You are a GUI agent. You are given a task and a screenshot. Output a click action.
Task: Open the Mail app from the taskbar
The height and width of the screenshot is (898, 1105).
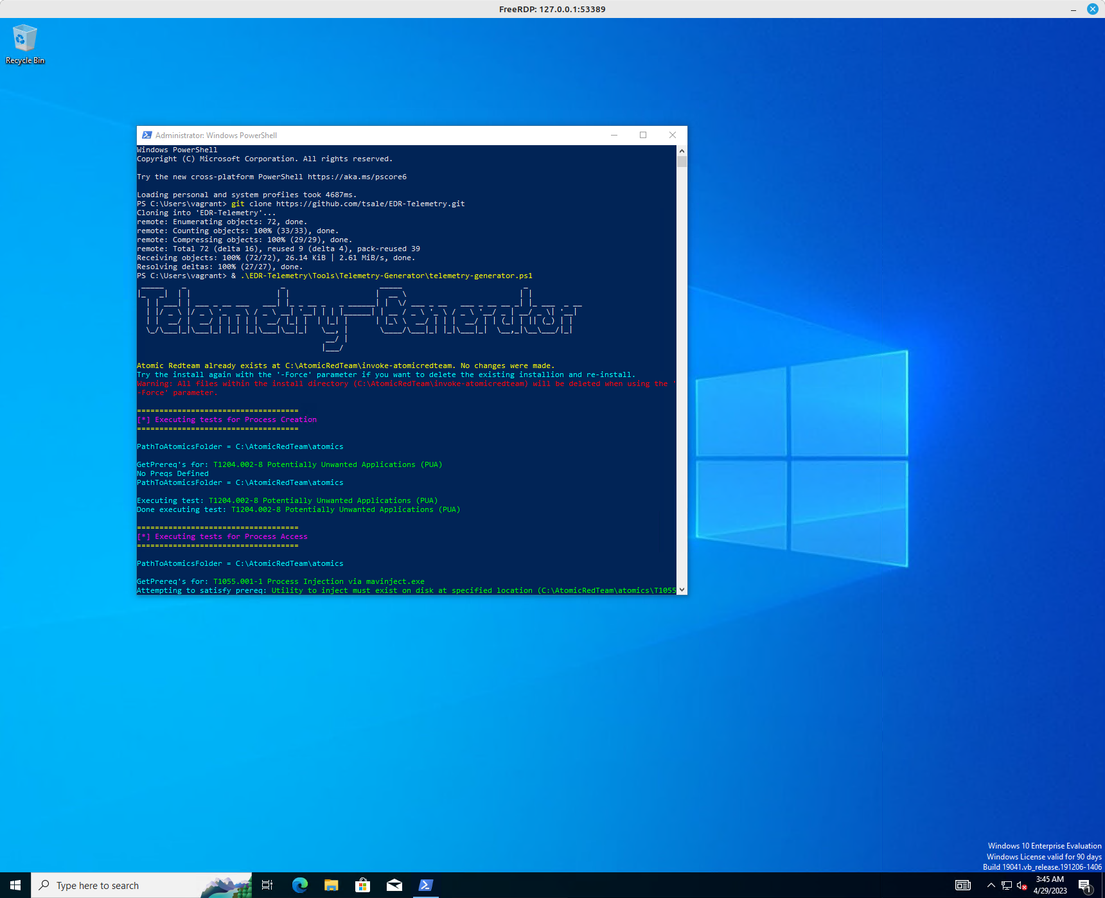pos(394,885)
